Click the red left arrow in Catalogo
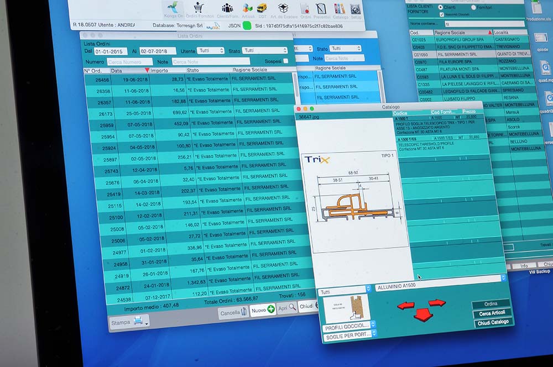This screenshot has height=367, width=553. pos(405,305)
